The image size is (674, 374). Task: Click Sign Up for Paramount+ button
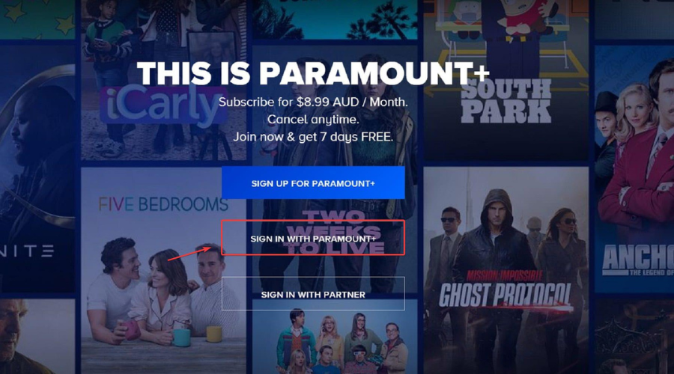pos(313,183)
